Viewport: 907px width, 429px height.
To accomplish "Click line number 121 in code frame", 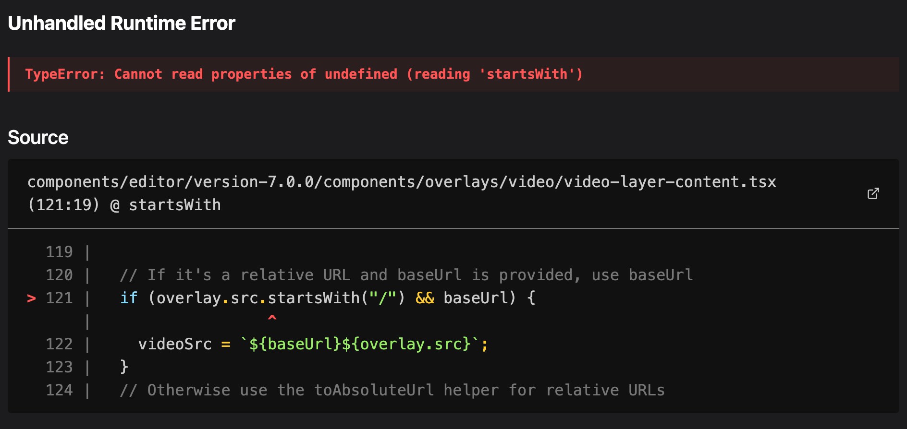I will [x=59, y=298].
